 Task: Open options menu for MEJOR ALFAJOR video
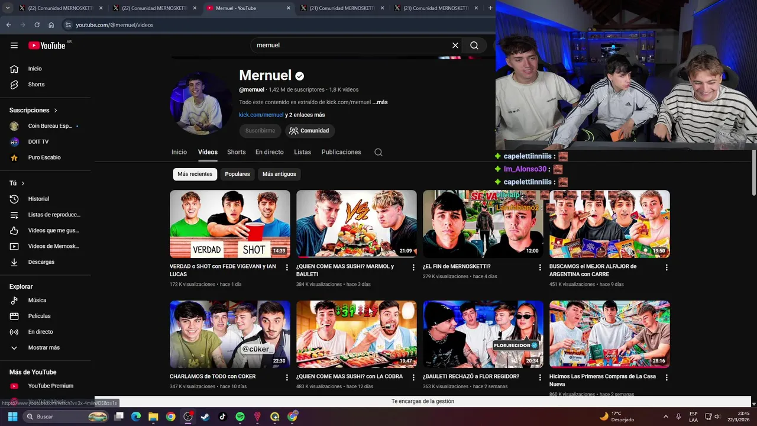(x=667, y=267)
